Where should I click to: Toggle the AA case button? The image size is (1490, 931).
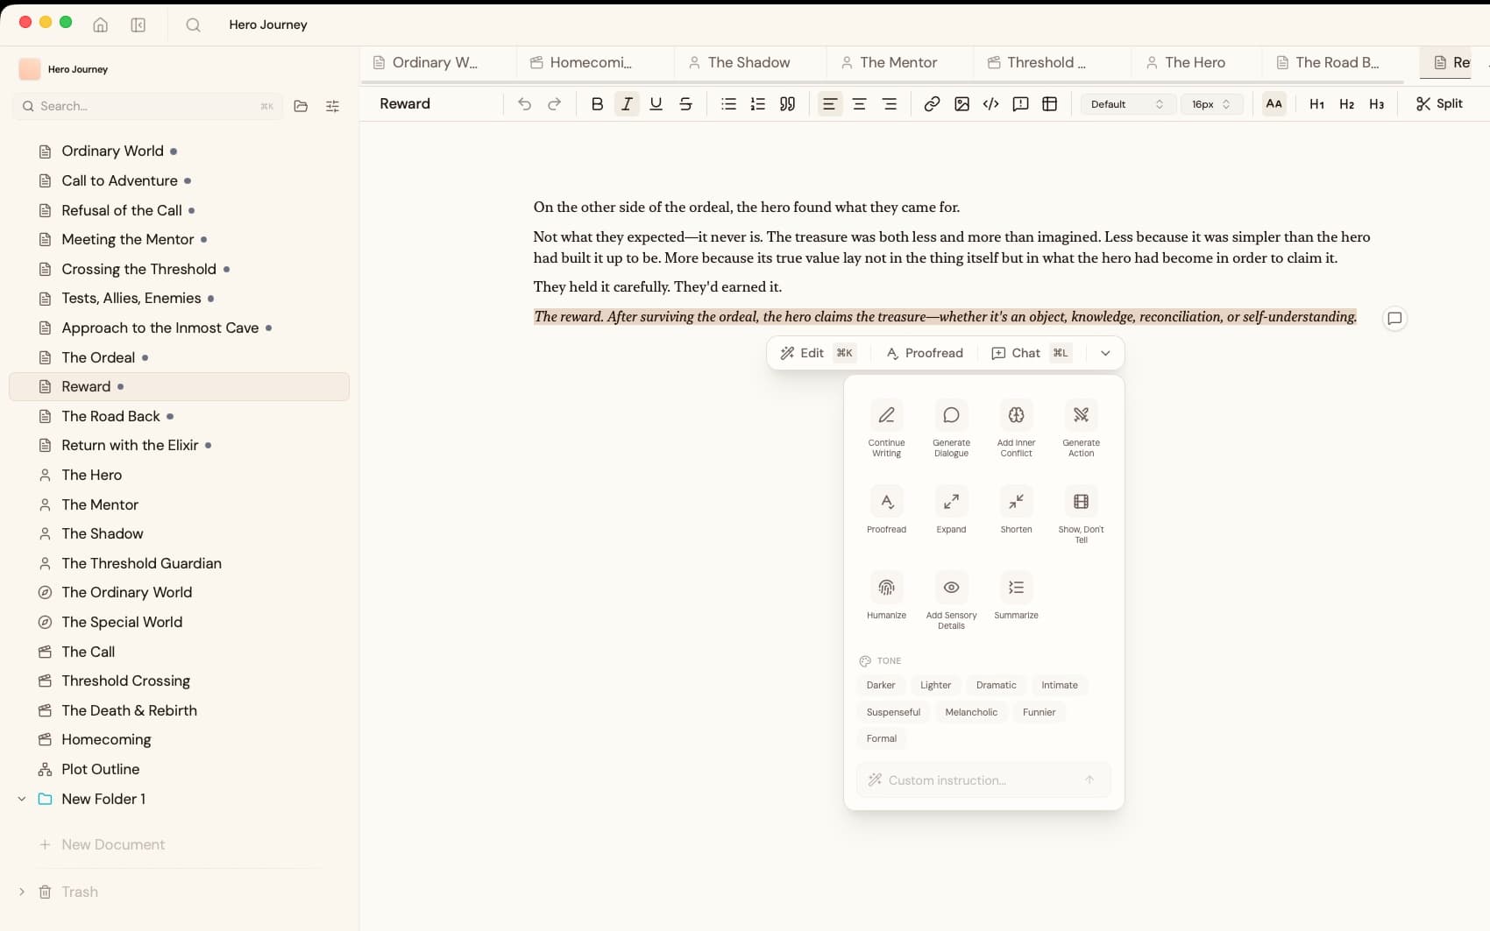[x=1274, y=103]
